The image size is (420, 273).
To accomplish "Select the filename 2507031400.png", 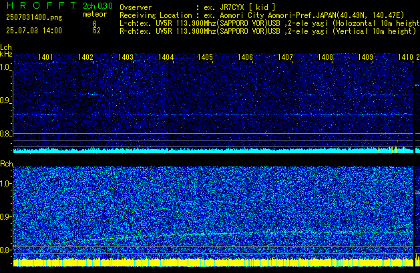I will point(34,17).
